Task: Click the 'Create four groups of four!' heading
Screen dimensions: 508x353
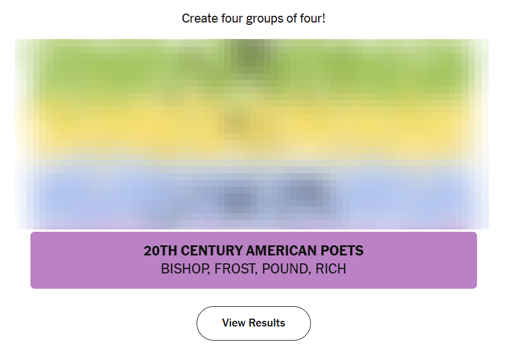Action: pyautogui.click(x=253, y=19)
